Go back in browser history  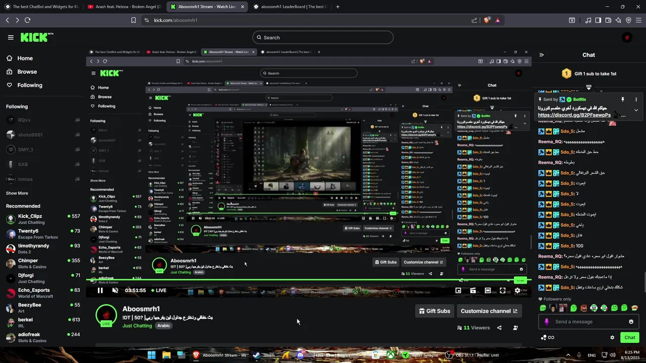pos(8,20)
